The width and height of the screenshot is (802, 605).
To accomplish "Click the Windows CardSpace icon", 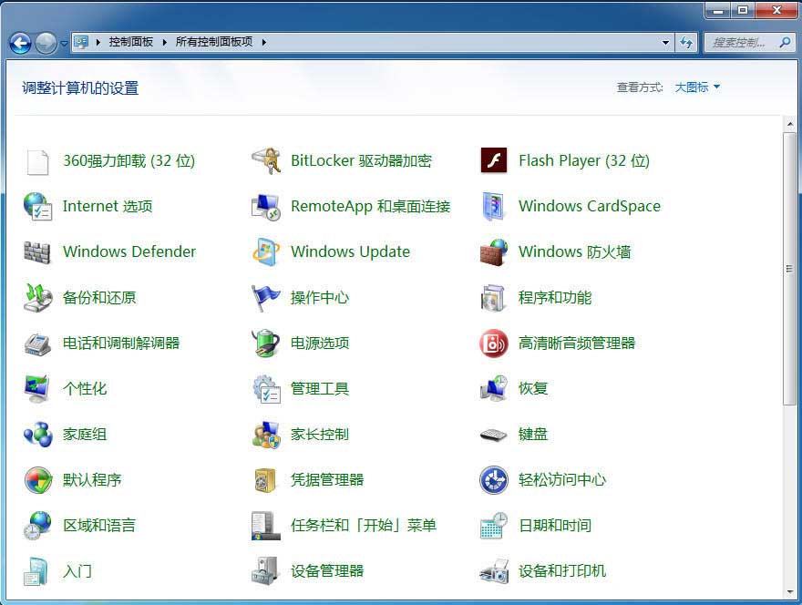I will (494, 207).
